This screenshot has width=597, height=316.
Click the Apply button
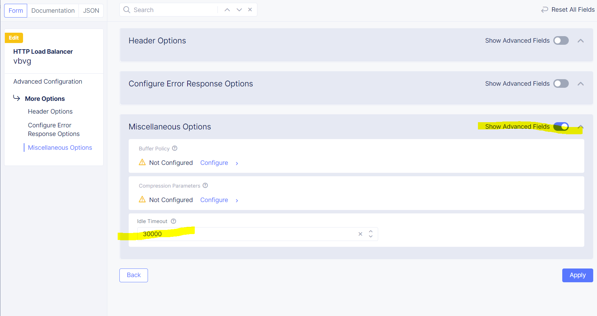[577, 275]
